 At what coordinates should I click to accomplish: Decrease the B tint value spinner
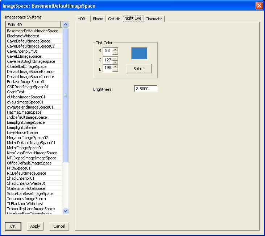click(x=115, y=70)
